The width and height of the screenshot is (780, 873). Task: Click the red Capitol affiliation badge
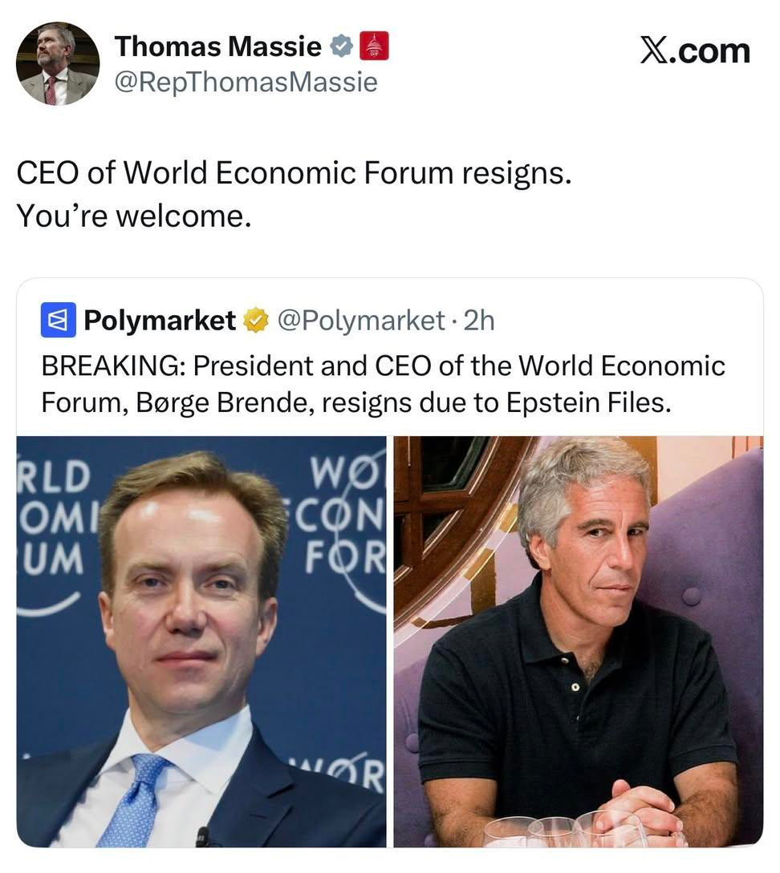click(x=373, y=46)
